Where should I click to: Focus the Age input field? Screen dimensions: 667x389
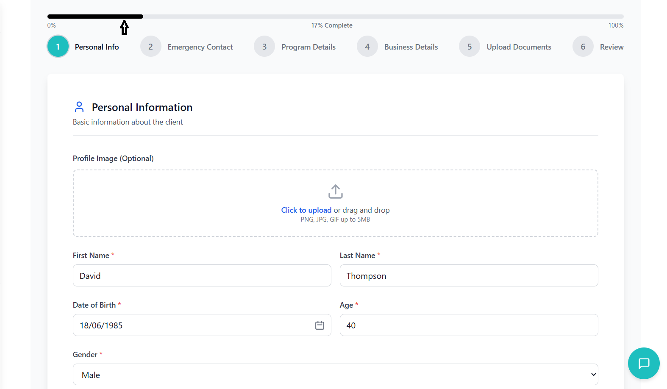click(x=469, y=325)
